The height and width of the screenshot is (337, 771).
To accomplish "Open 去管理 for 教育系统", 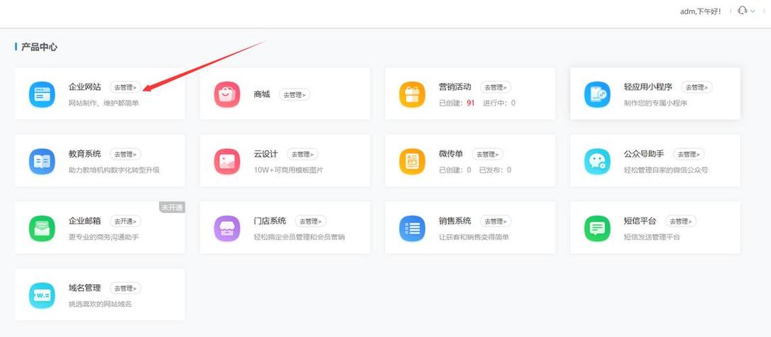I will coord(126,154).
